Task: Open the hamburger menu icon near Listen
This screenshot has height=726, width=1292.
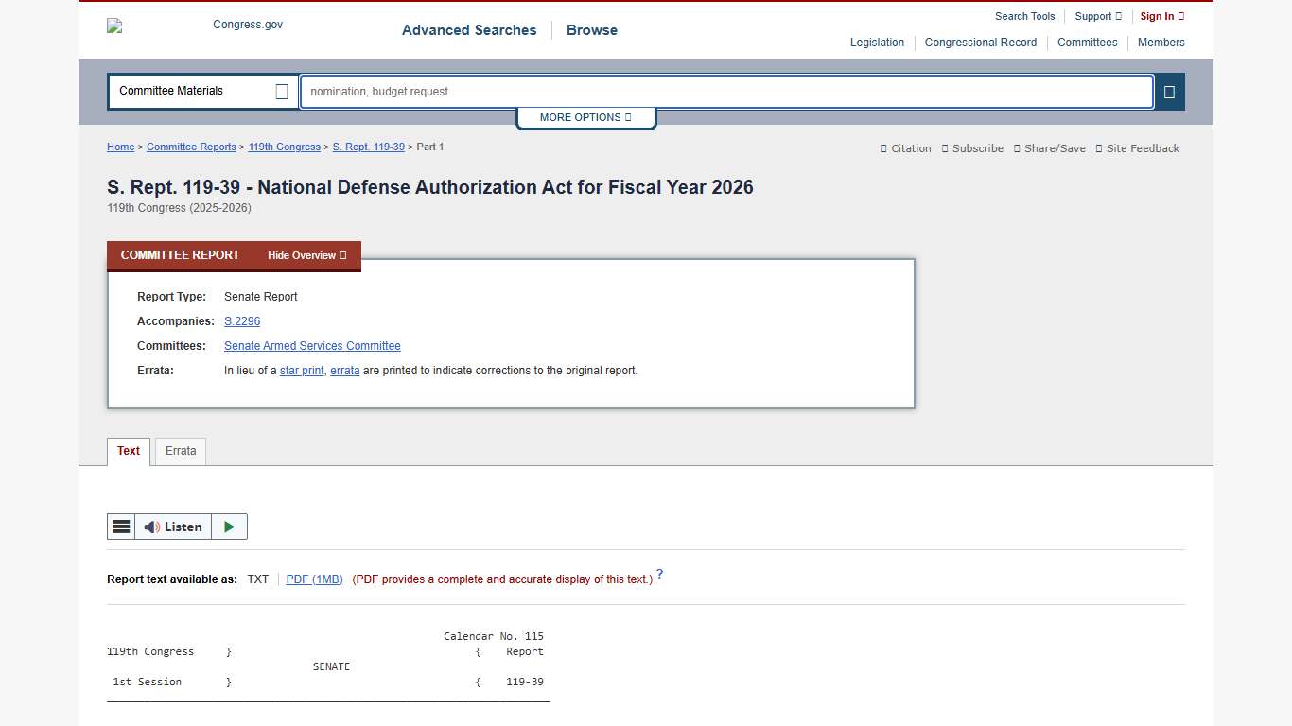Action: pos(121,527)
